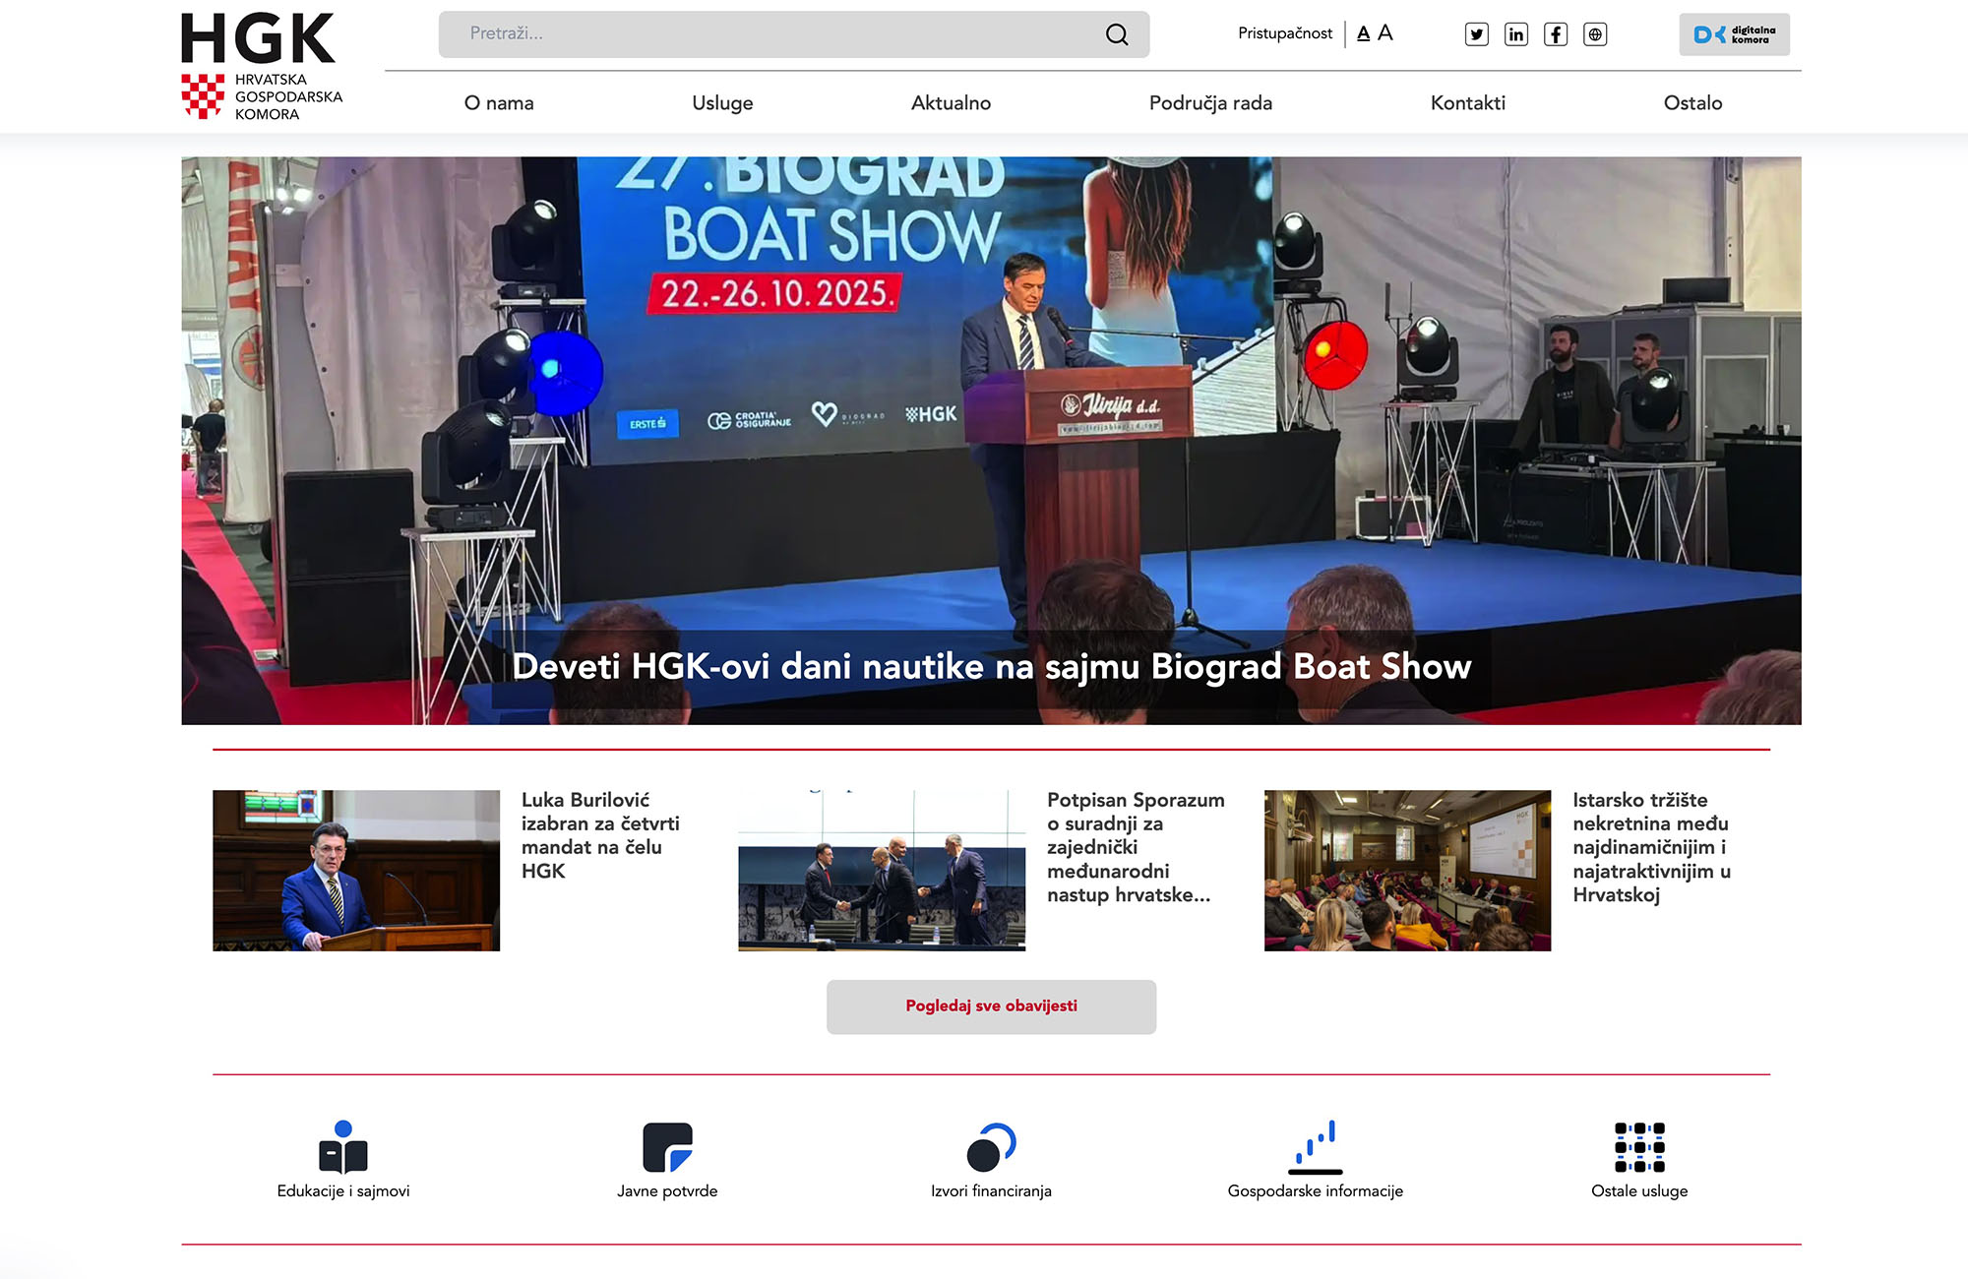Click the Facebook icon in header
Screen dimensions: 1968x1279
coord(1555,34)
